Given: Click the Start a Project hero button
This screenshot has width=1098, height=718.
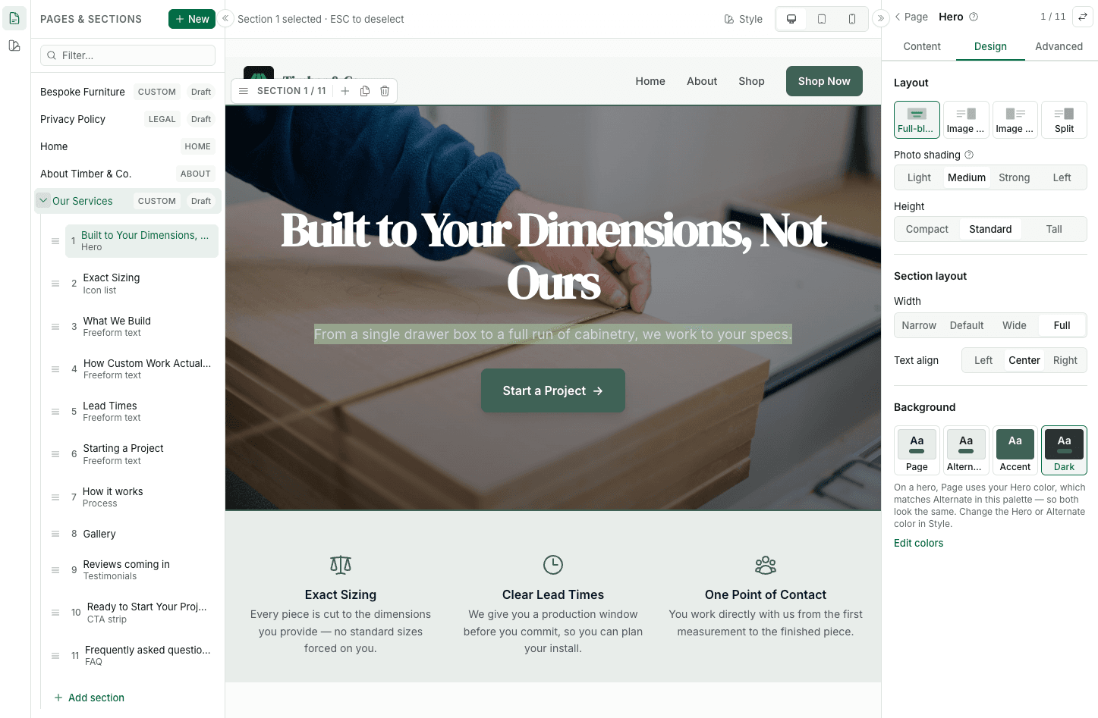Looking at the screenshot, I should [x=553, y=390].
